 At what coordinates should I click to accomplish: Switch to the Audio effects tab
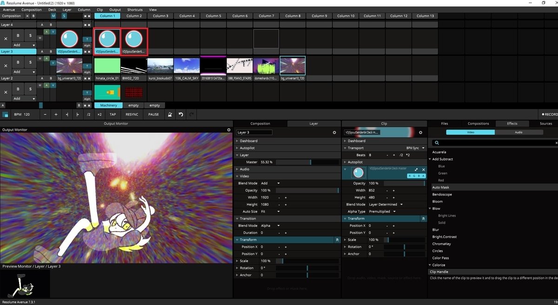point(518,132)
